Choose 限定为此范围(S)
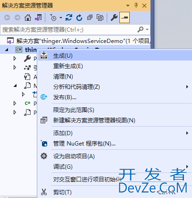 tap(115, 110)
